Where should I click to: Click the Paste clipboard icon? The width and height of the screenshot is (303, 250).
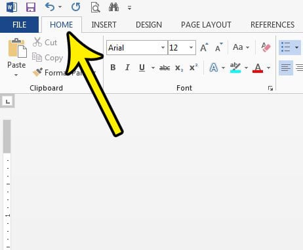[x=17, y=48]
